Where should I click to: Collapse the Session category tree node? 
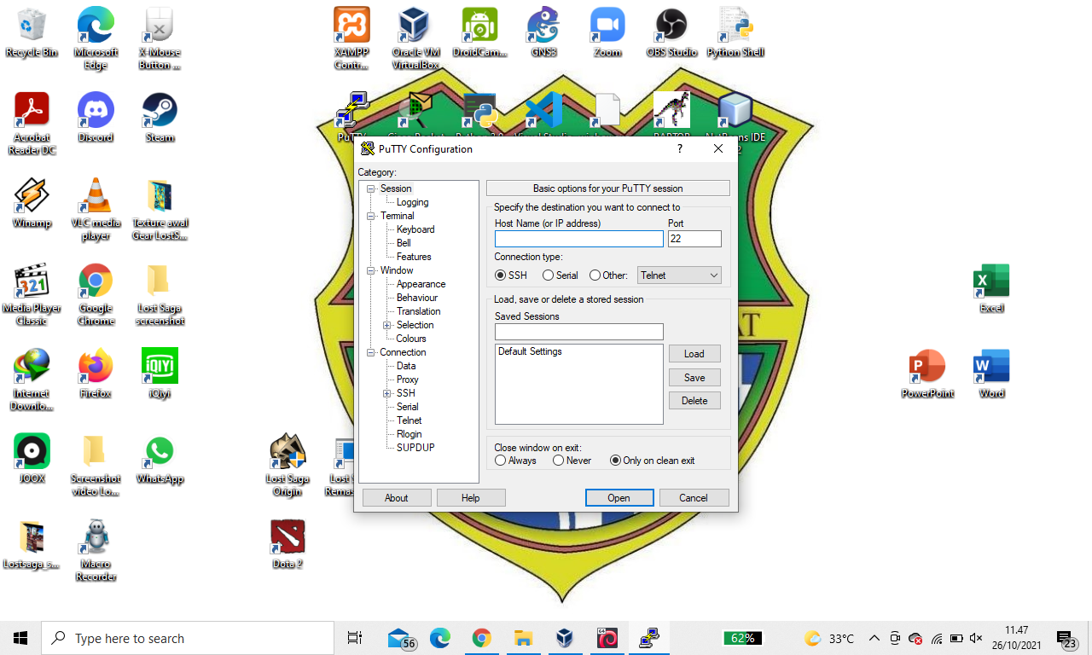click(x=371, y=188)
